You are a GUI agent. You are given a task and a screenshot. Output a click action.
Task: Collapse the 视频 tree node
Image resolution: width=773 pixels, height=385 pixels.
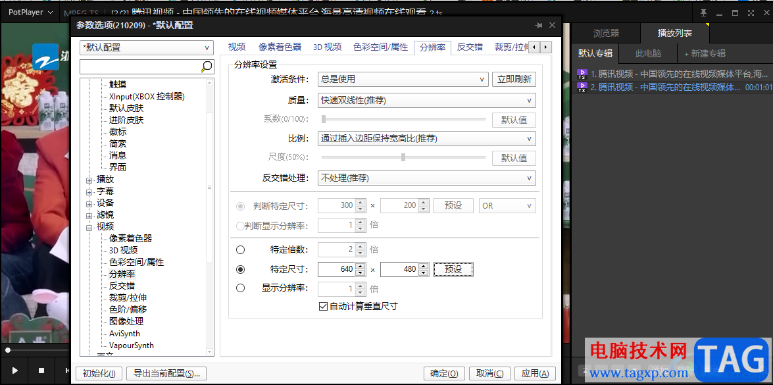(89, 227)
